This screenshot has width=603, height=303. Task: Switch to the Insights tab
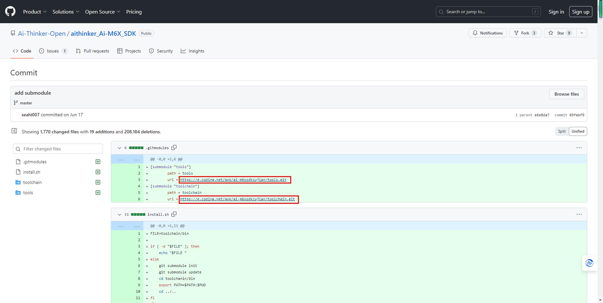tap(192, 51)
